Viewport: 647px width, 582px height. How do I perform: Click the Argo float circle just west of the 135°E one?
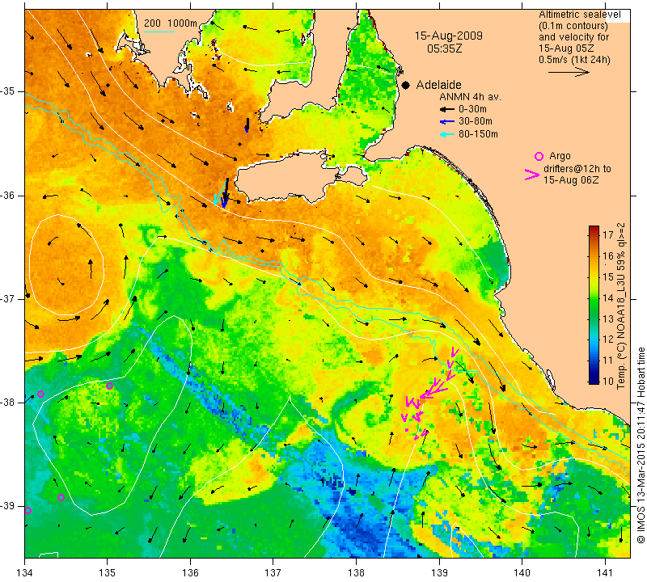(x=40, y=394)
